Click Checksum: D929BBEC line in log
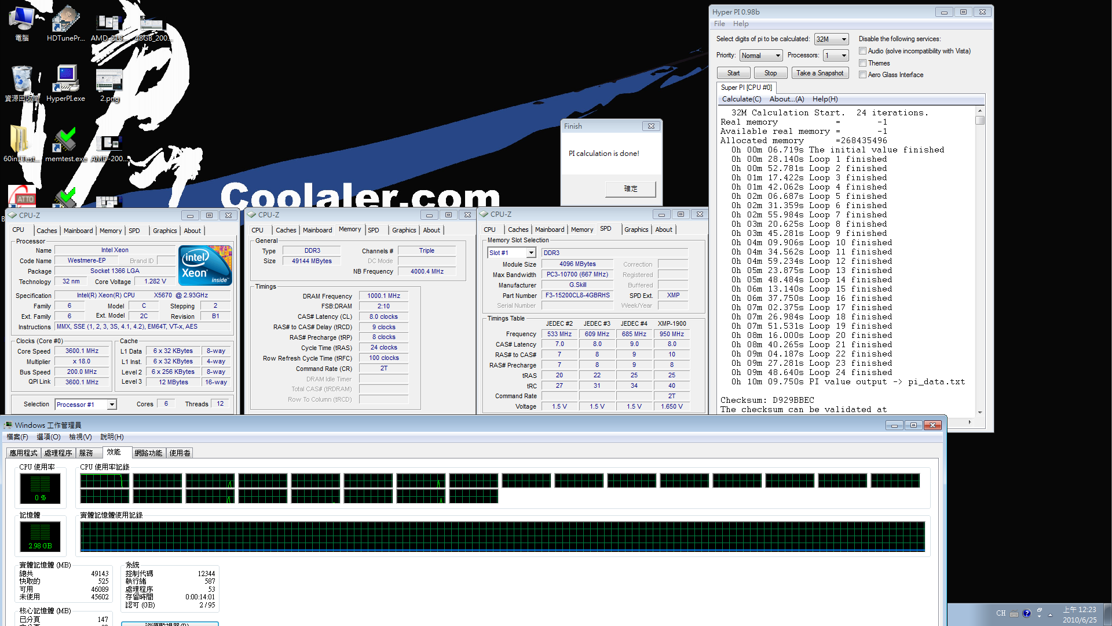The image size is (1112, 626). click(767, 401)
